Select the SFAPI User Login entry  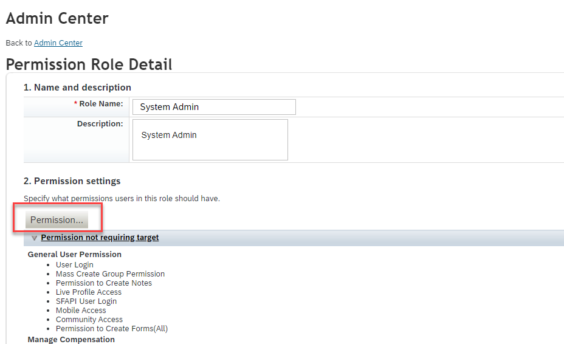[x=86, y=301]
